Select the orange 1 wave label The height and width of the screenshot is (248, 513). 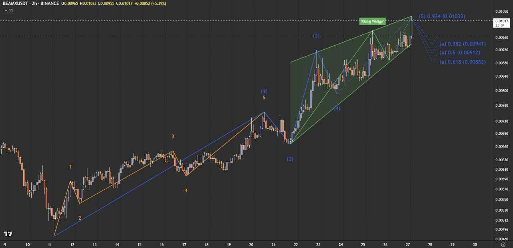point(71,167)
